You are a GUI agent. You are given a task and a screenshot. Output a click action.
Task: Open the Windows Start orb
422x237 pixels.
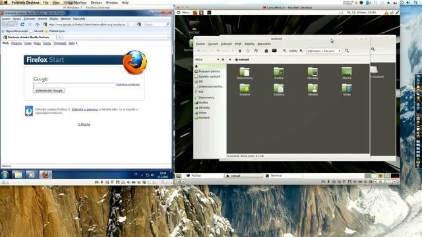pos(5,175)
